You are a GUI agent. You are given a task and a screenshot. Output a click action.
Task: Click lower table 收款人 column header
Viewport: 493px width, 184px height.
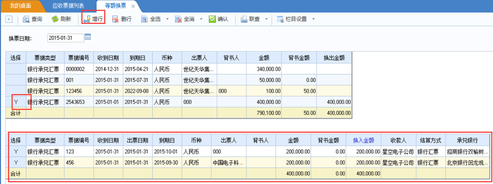398,140
